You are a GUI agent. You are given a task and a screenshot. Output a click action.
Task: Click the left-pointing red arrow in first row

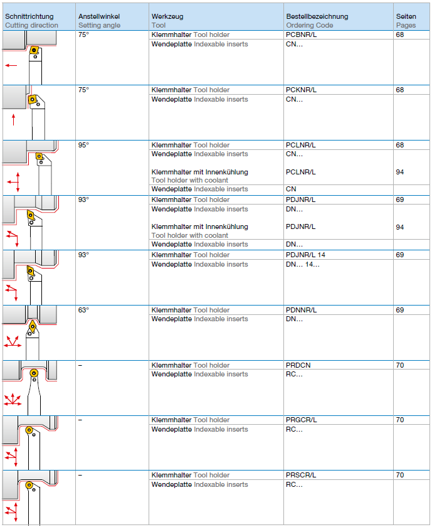coord(11,65)
